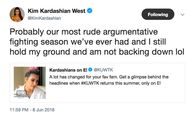Viewport: 196px width, 116px height.
Task: Click the 'Probably our most rude argumentative' line
Action: (84, 32)
